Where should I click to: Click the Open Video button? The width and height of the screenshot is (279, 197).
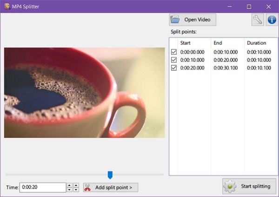(193, 20)
